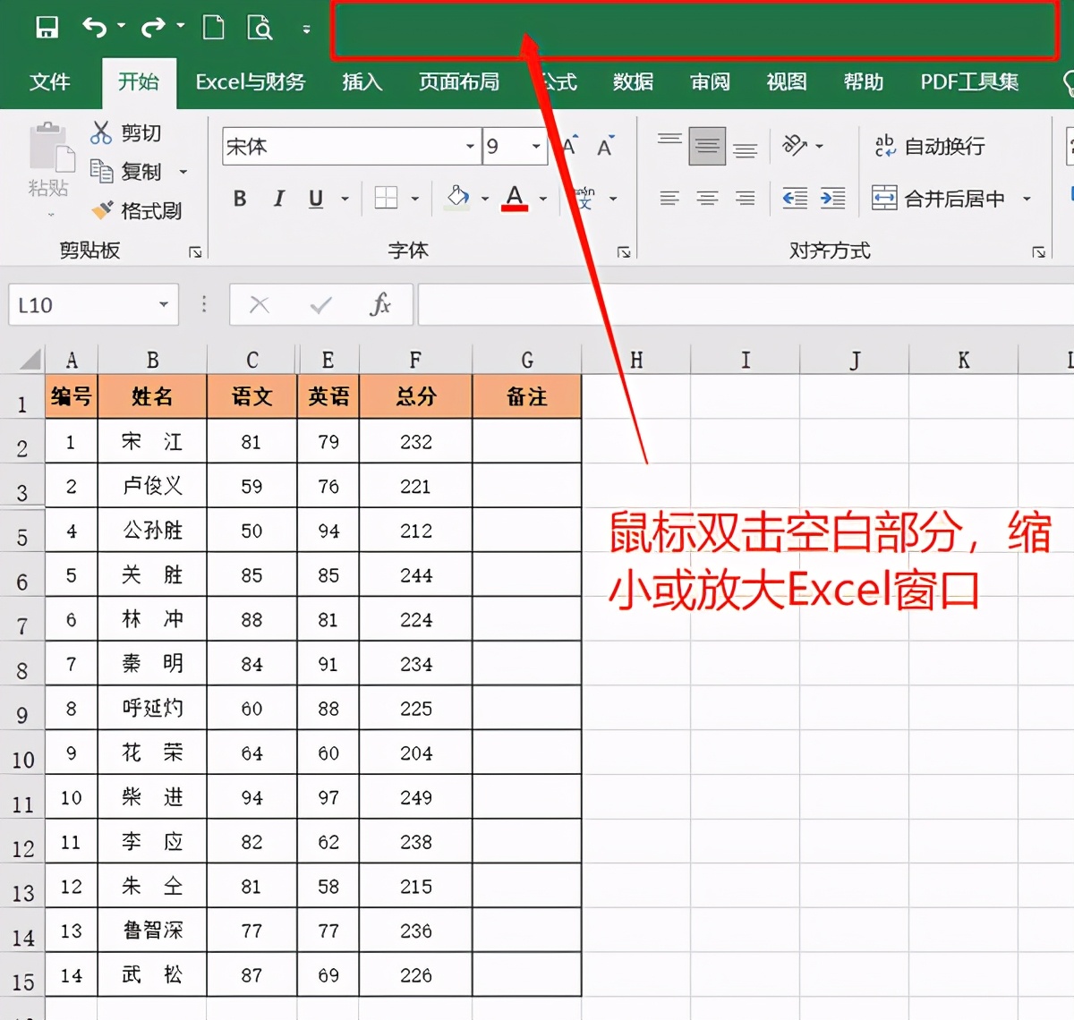The image size is (1074, 1020).
Task: Toggle Italic formatting
Action: (278, 199)
